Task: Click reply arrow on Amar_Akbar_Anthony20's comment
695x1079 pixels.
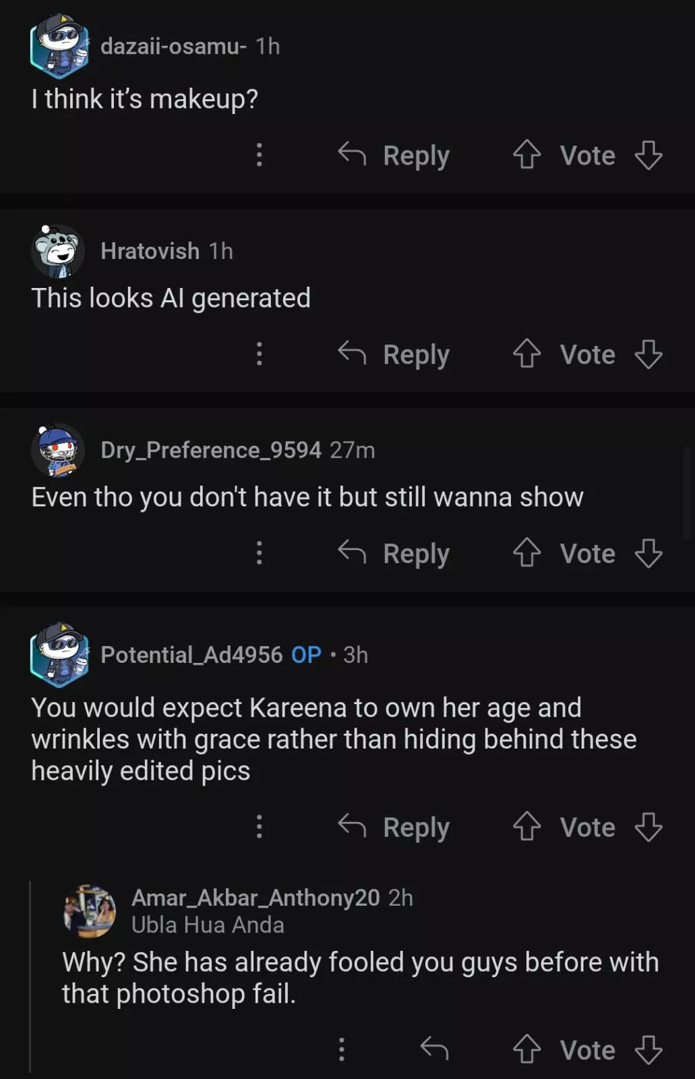Action: tap(434, 1049)
